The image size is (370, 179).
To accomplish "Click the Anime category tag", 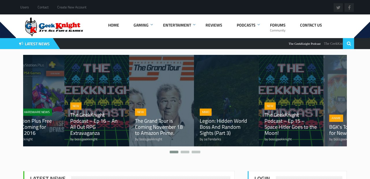I will coord(336,118).
